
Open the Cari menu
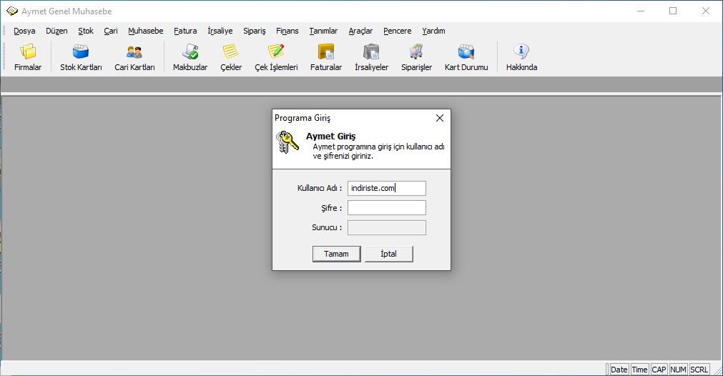point(111,31)
